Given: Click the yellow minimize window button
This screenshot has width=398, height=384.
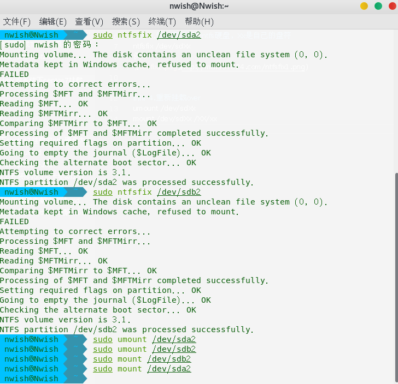Looking at the screenshot, I should tap(364, 6).
